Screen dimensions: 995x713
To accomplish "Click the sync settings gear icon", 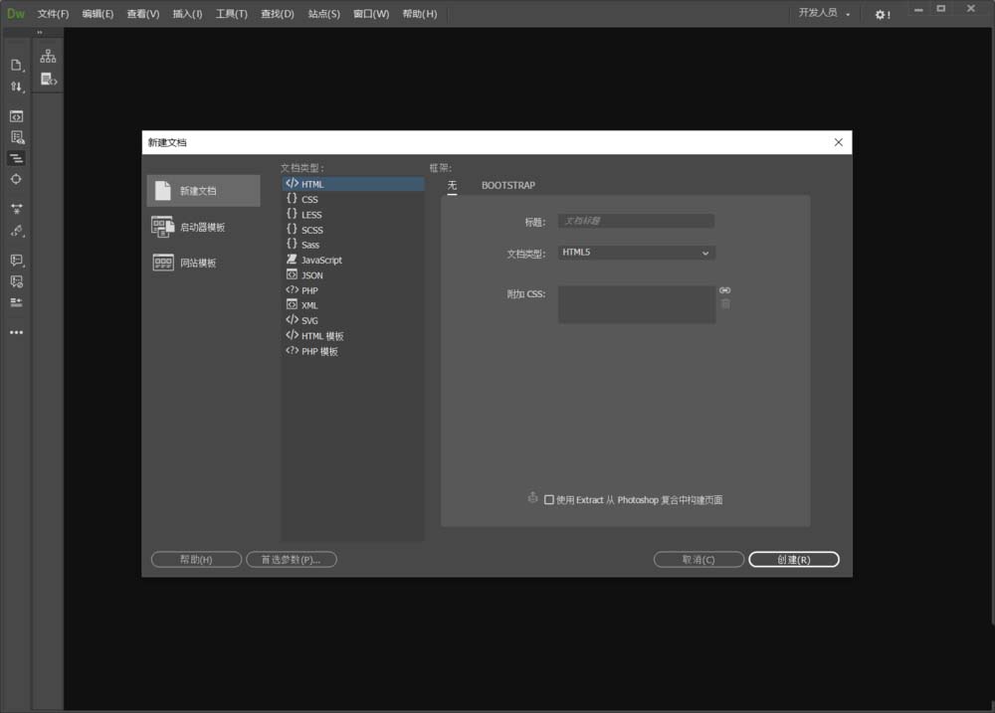I will 882,14.
